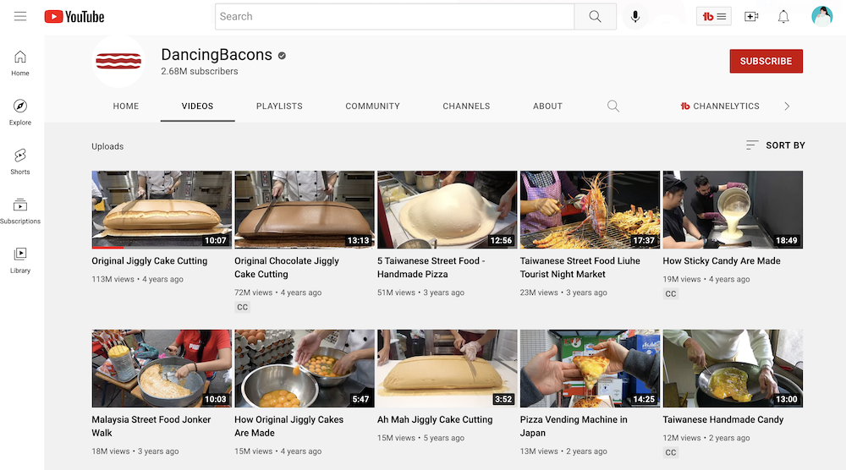Open the Channels tab
Screen dimensions: 846x470
tap(467, 107)
